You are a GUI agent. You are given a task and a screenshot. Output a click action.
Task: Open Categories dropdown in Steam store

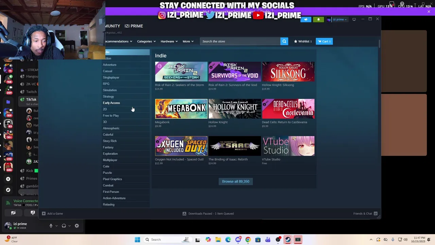[146, 41]
